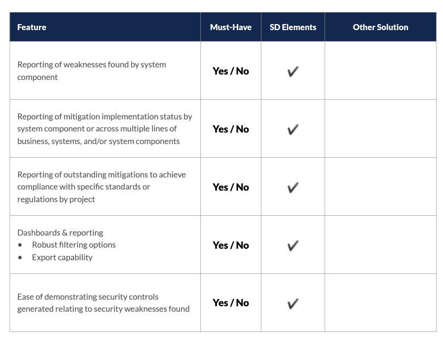Viewport: 443px width, 338px height.
Task: Click checkmark for demonstrating security controls row
Action: (x=293, y=303)
